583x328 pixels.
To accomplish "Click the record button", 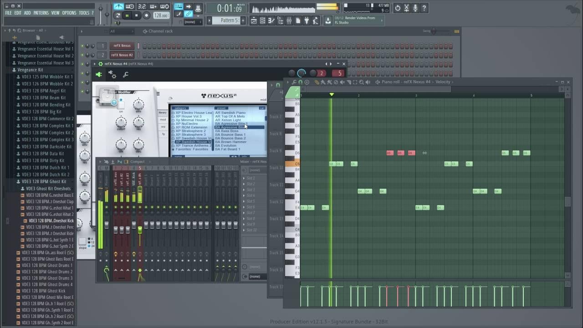I will click(x=147, y=15).
